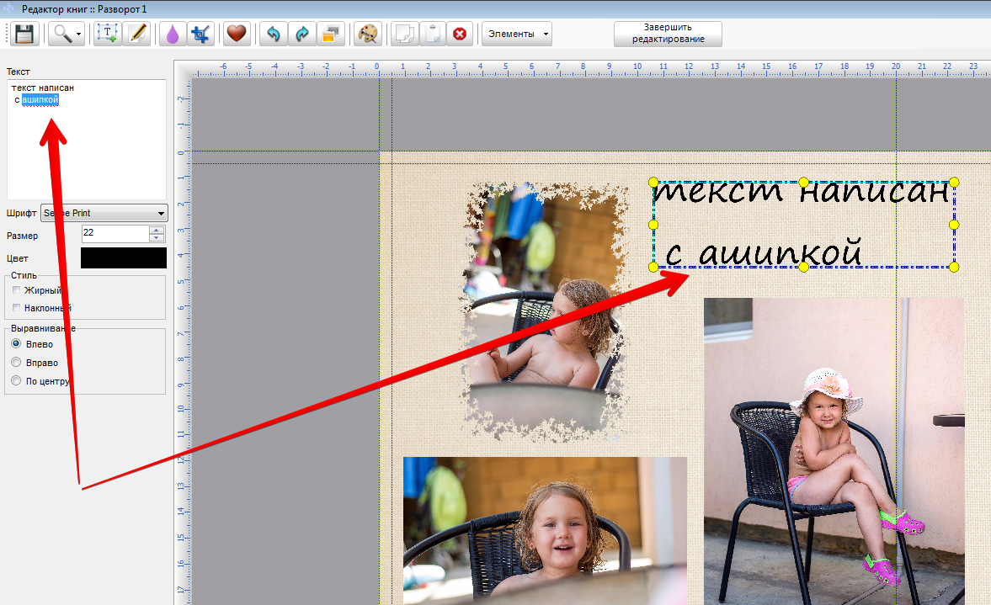The height and width of the screenshot is (605, 991).
Task: Open the Шрифт font dropdown
Action: [104, 214]
